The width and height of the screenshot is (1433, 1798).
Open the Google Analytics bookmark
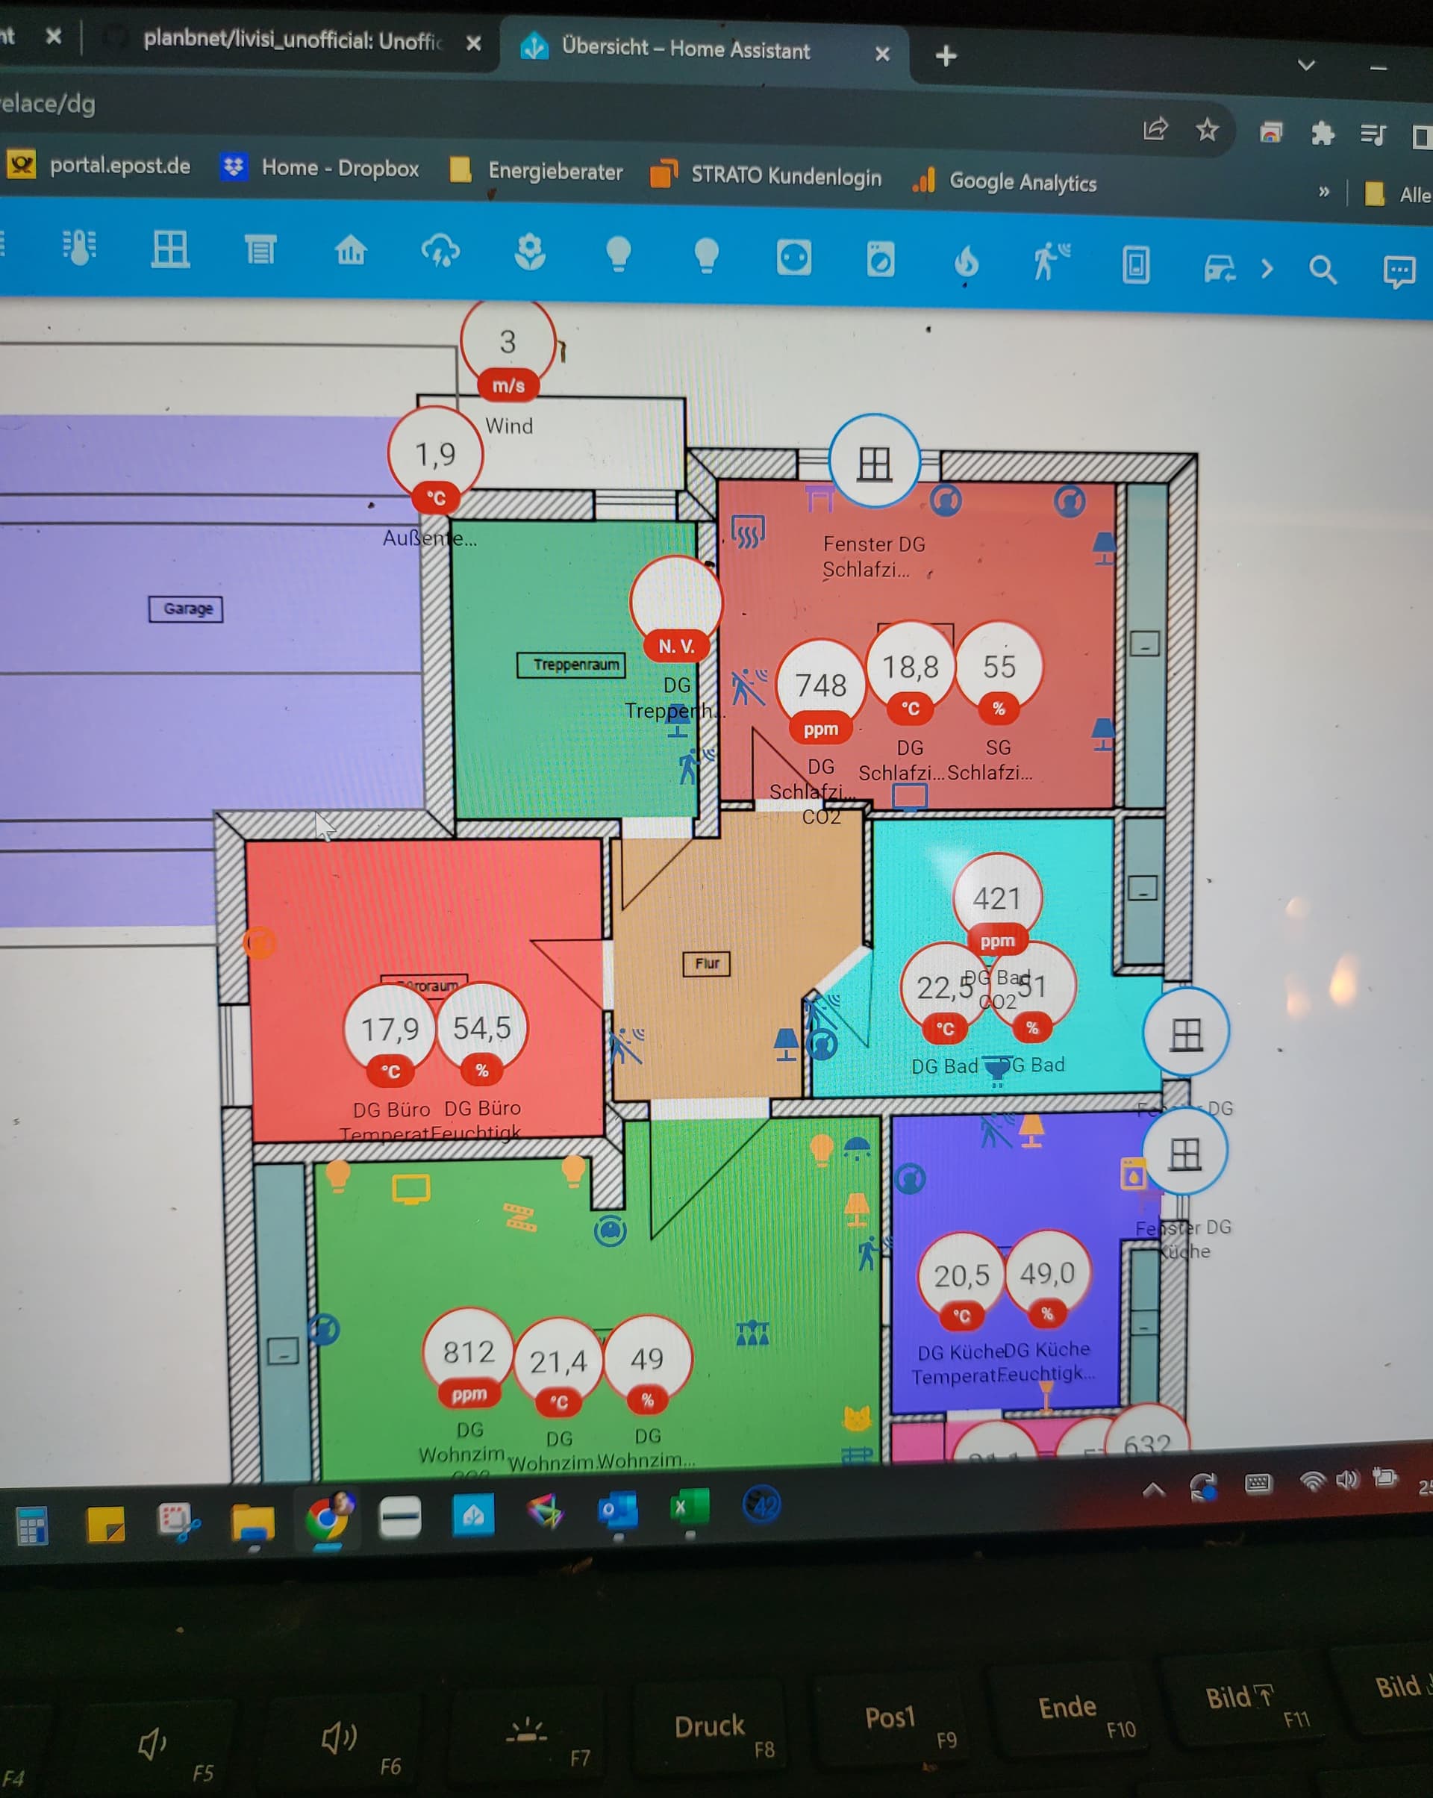coord(1004,181)
